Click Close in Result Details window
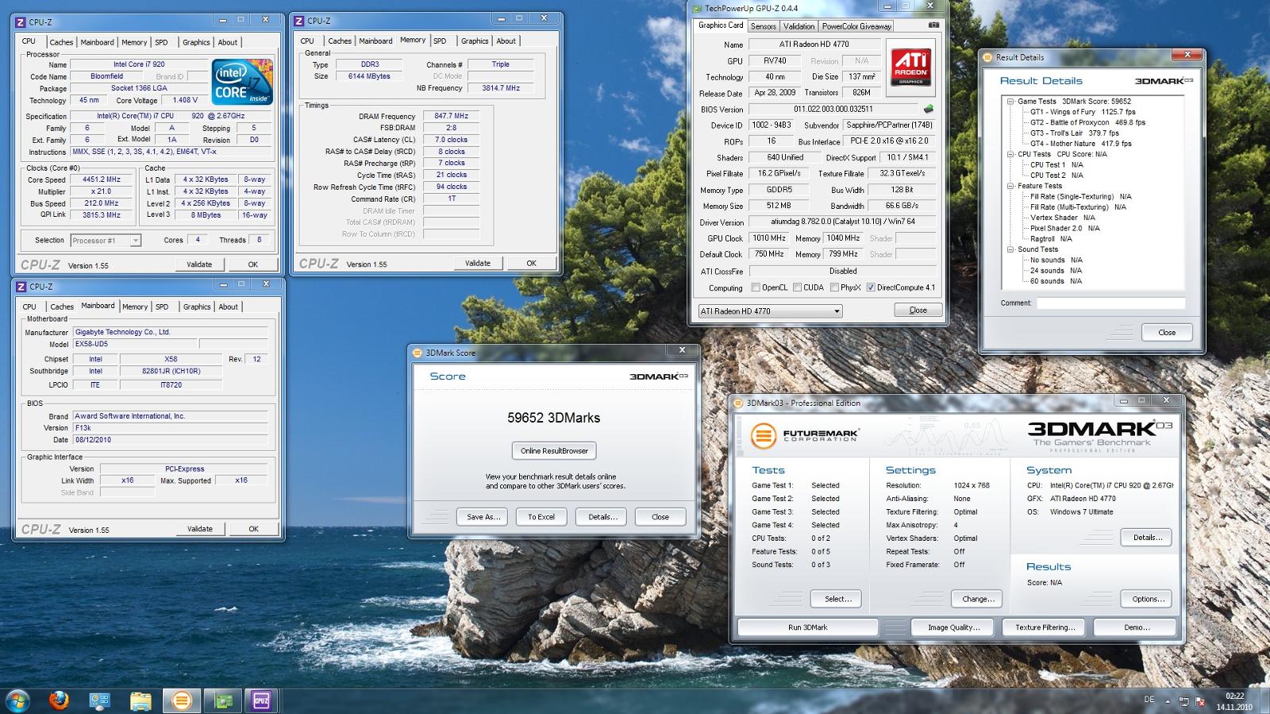 [1167, 332]
